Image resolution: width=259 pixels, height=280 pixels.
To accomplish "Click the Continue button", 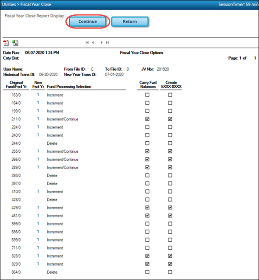I will coord(88,22).
